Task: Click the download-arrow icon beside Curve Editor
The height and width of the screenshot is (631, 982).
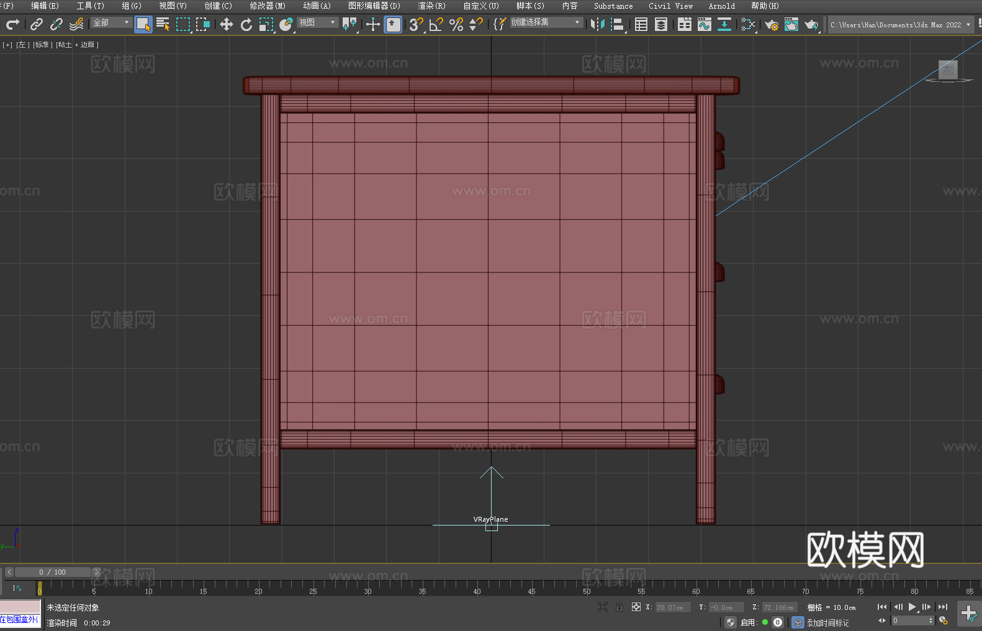Action: [724, 24]
